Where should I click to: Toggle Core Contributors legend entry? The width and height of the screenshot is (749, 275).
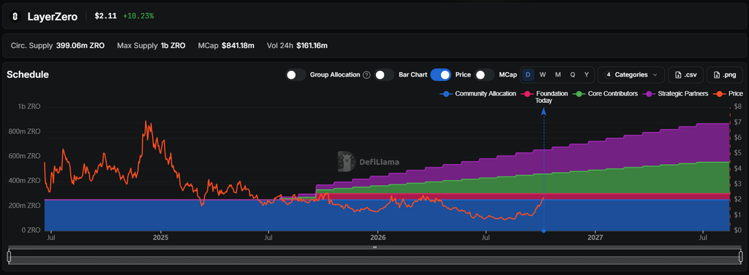605,94
